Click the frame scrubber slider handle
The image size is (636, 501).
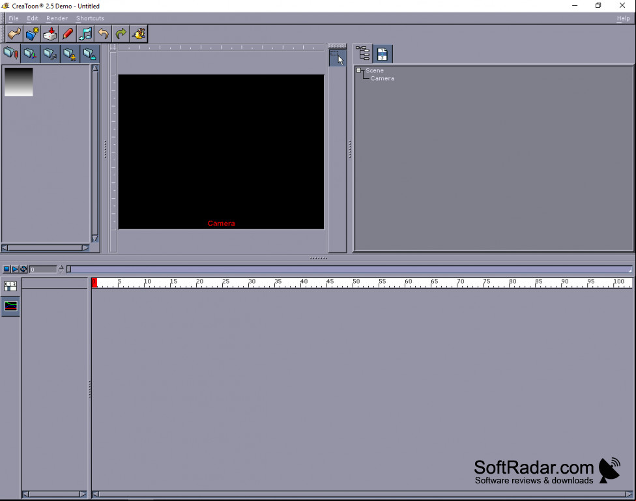point(68,269)
